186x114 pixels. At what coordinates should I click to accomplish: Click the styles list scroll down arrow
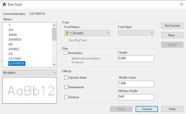pos(54,65)
